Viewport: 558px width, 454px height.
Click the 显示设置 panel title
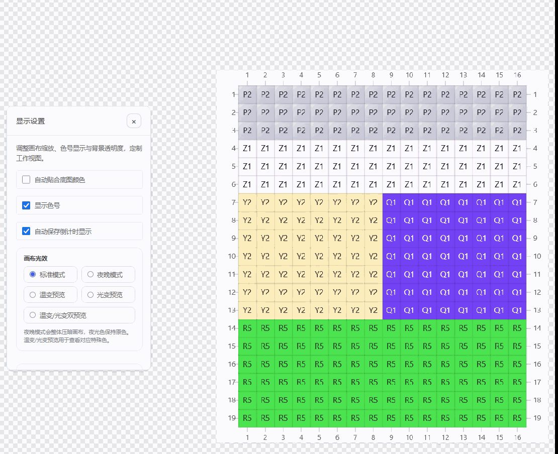[x=31, y=121]
